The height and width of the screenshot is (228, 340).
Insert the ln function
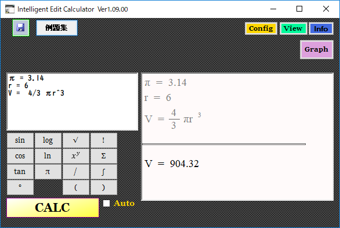click(48, 156)
